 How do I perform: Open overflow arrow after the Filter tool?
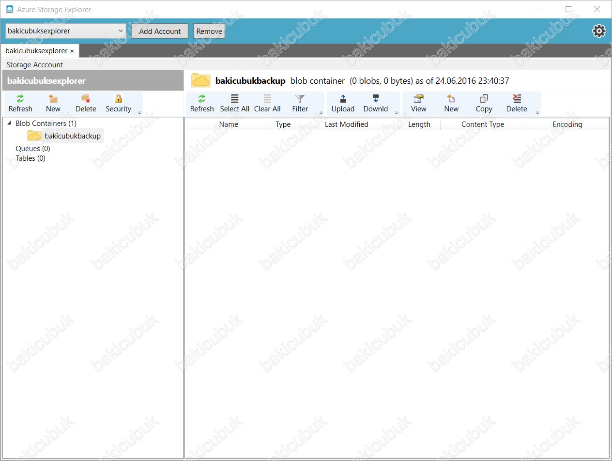coord(321,113)
